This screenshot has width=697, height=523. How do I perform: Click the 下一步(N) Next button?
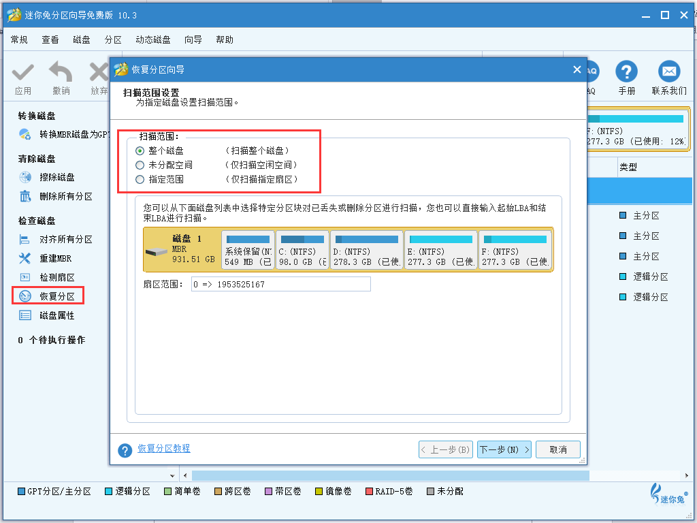(x=504, y=449)
